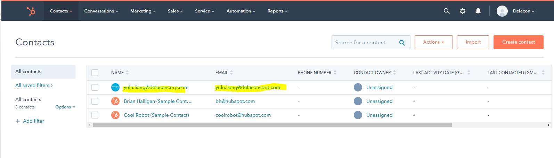
Task: Sort by LAST CONTACTED column arrows
Action: [543, 72]
